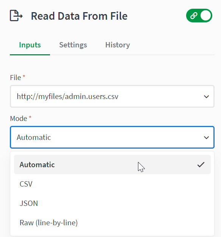Screen dimensions: 221x237
Task: Choose JSON from the Mode list
Action: coord(112,203)
